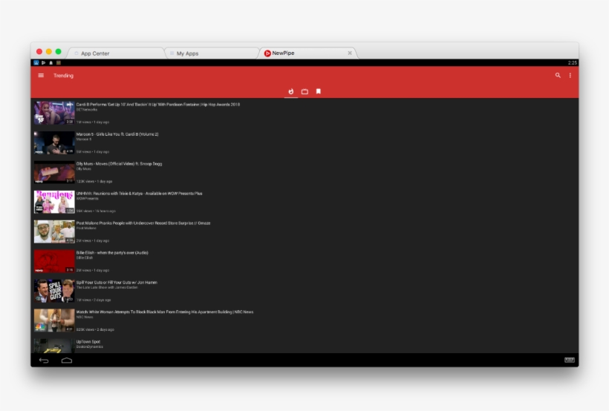Click title 'Spill Your Guts or Fill Your Guts'
This screenshot has height=411, width=609.
pyautogui.click(x=117, y=283)
